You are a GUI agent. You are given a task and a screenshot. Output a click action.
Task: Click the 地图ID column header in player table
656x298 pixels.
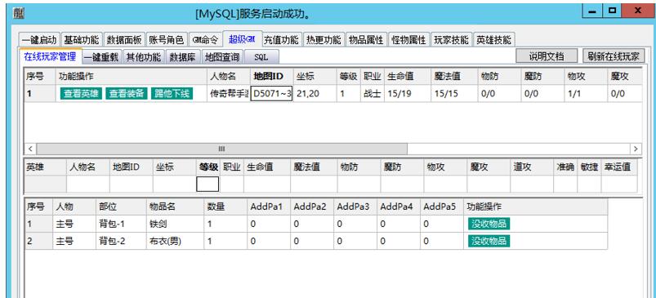pos(271,77)
